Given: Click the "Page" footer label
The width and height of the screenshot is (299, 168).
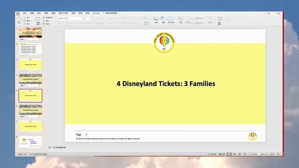Looking at the screenshot, I should tap(78, 134).
